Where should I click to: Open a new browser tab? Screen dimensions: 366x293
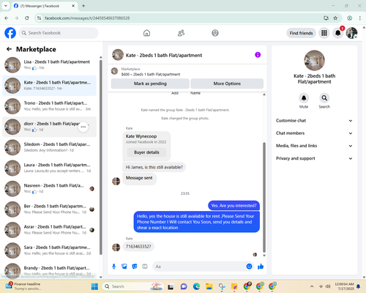coord(83,6)
